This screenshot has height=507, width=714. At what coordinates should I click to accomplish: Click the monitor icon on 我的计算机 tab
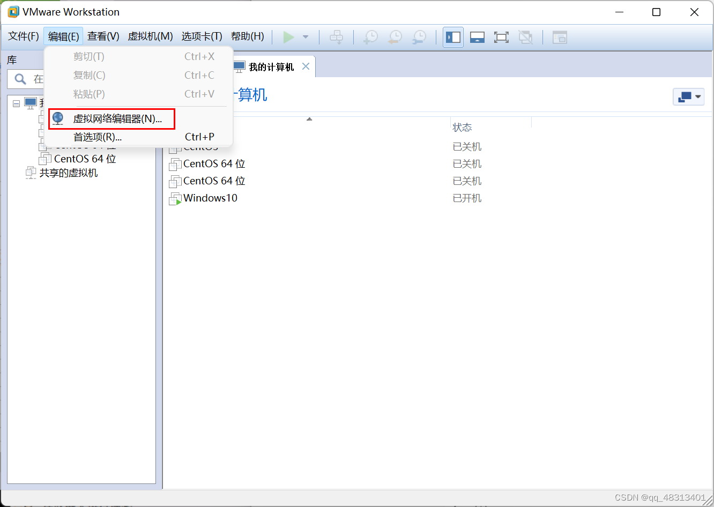[239, 67]
